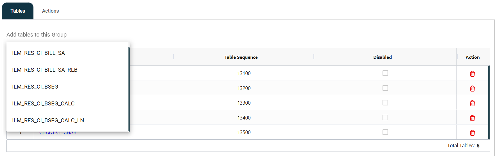This screenshot has width=497, height=158.
Task: Open the CI_ADJ_CL_CHAR table link
Action: pyautogui.click(x=58, y=133)
